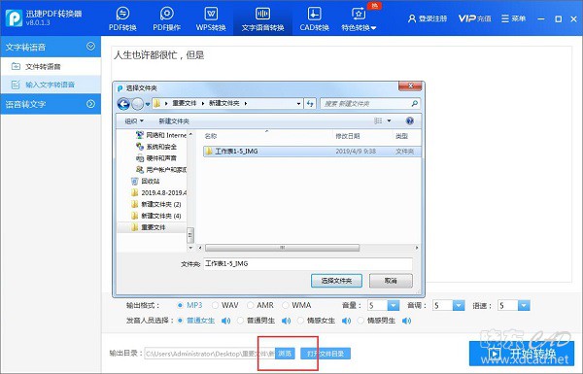Image resolution: width=583 pixels, height=374 pixels.
Task: Preview 普通男生 voice speaker icon
Action: 286,321
